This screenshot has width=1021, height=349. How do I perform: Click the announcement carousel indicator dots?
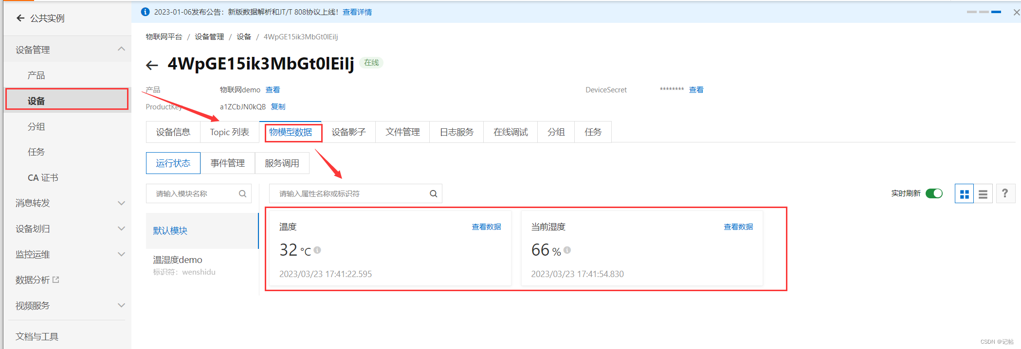pyautogui.click(x=984, y=12)
